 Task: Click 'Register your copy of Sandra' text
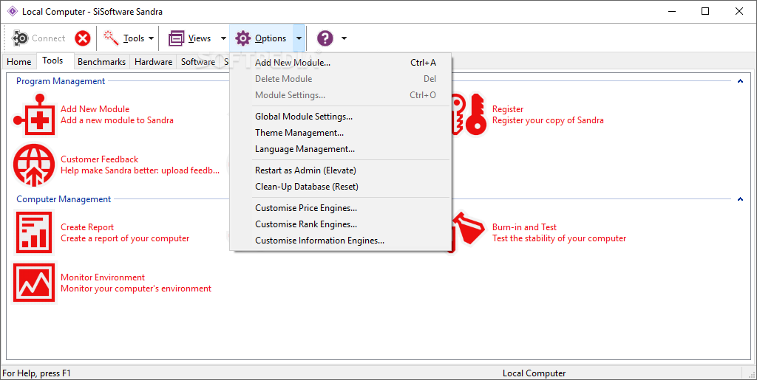tap(548, 120)
